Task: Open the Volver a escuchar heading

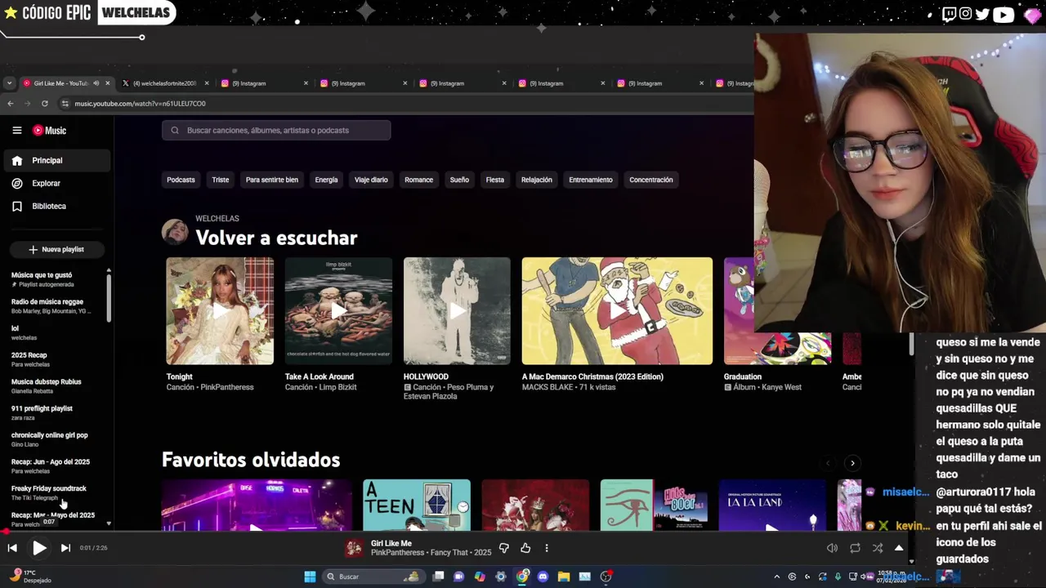Action: [x=276, y=238]
